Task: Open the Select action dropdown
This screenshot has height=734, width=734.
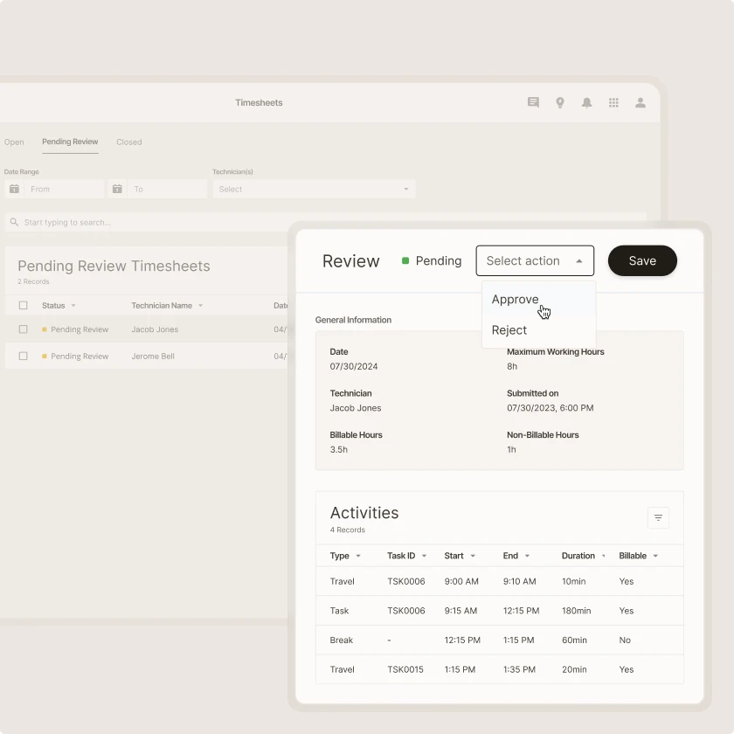Action: [535, 260]
